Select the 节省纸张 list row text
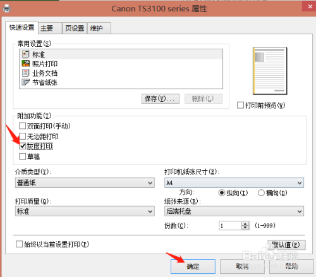 (45, 82)
